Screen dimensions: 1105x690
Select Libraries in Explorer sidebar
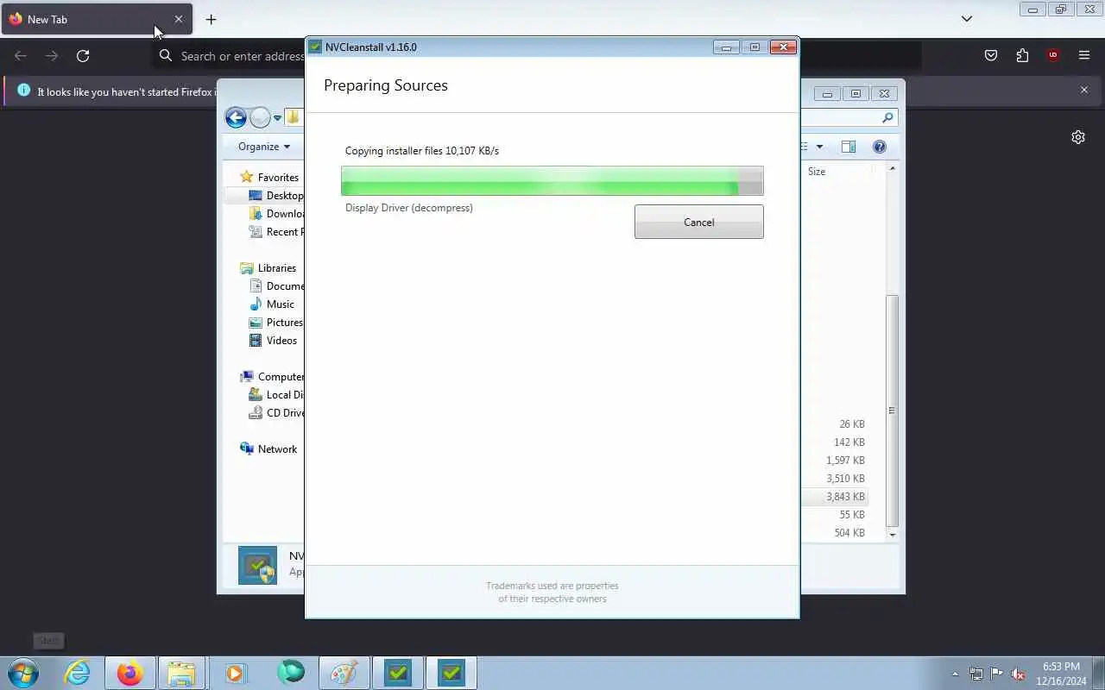[x=268, y=268]
